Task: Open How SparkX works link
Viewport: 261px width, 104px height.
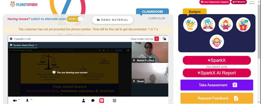Action: pyautogui.click(x=217, y=66)
